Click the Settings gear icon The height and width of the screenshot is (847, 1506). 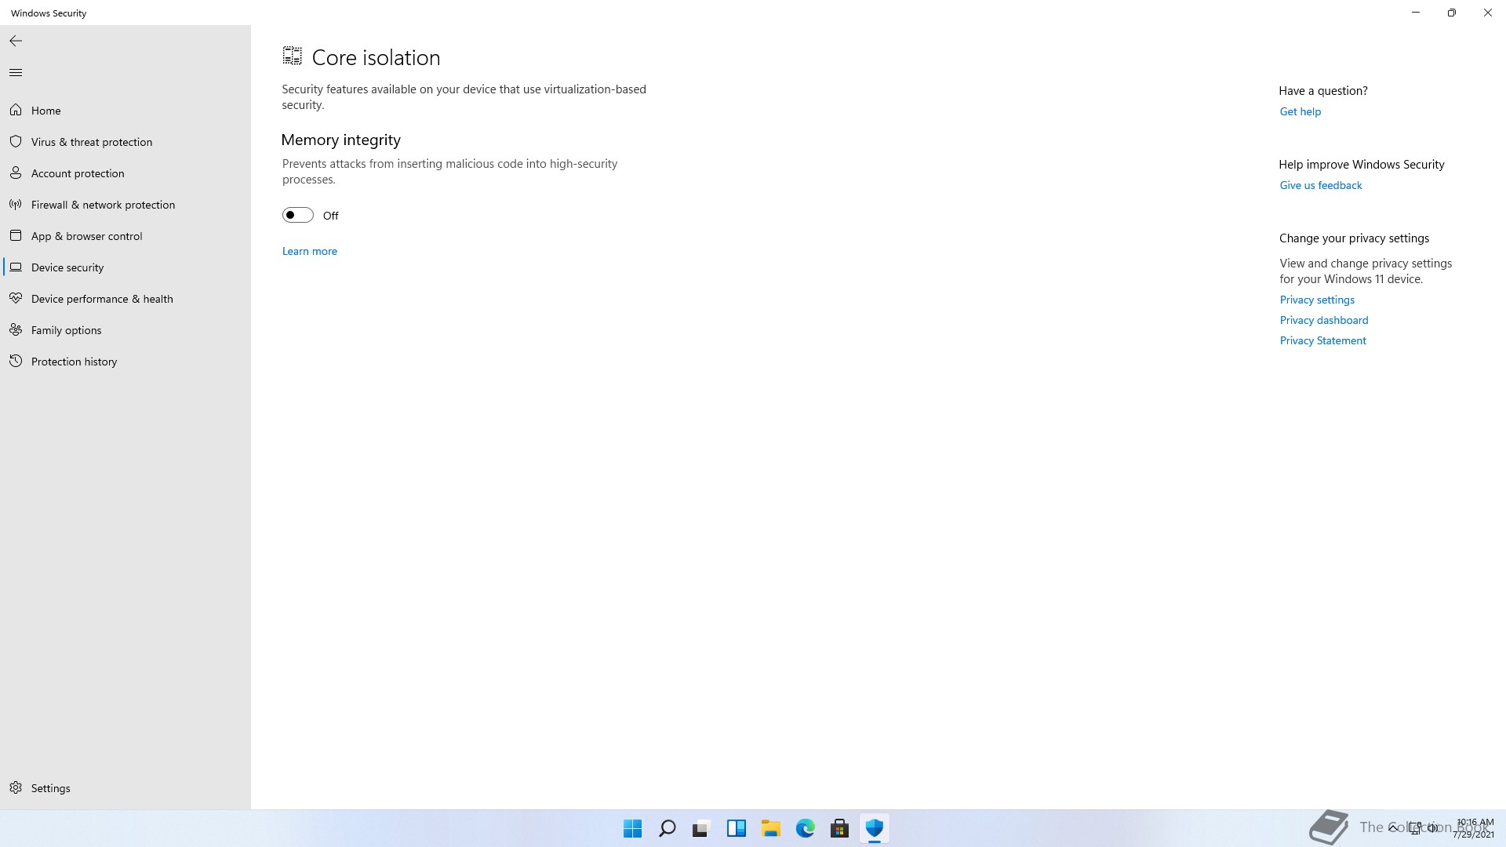coord(16,787)
